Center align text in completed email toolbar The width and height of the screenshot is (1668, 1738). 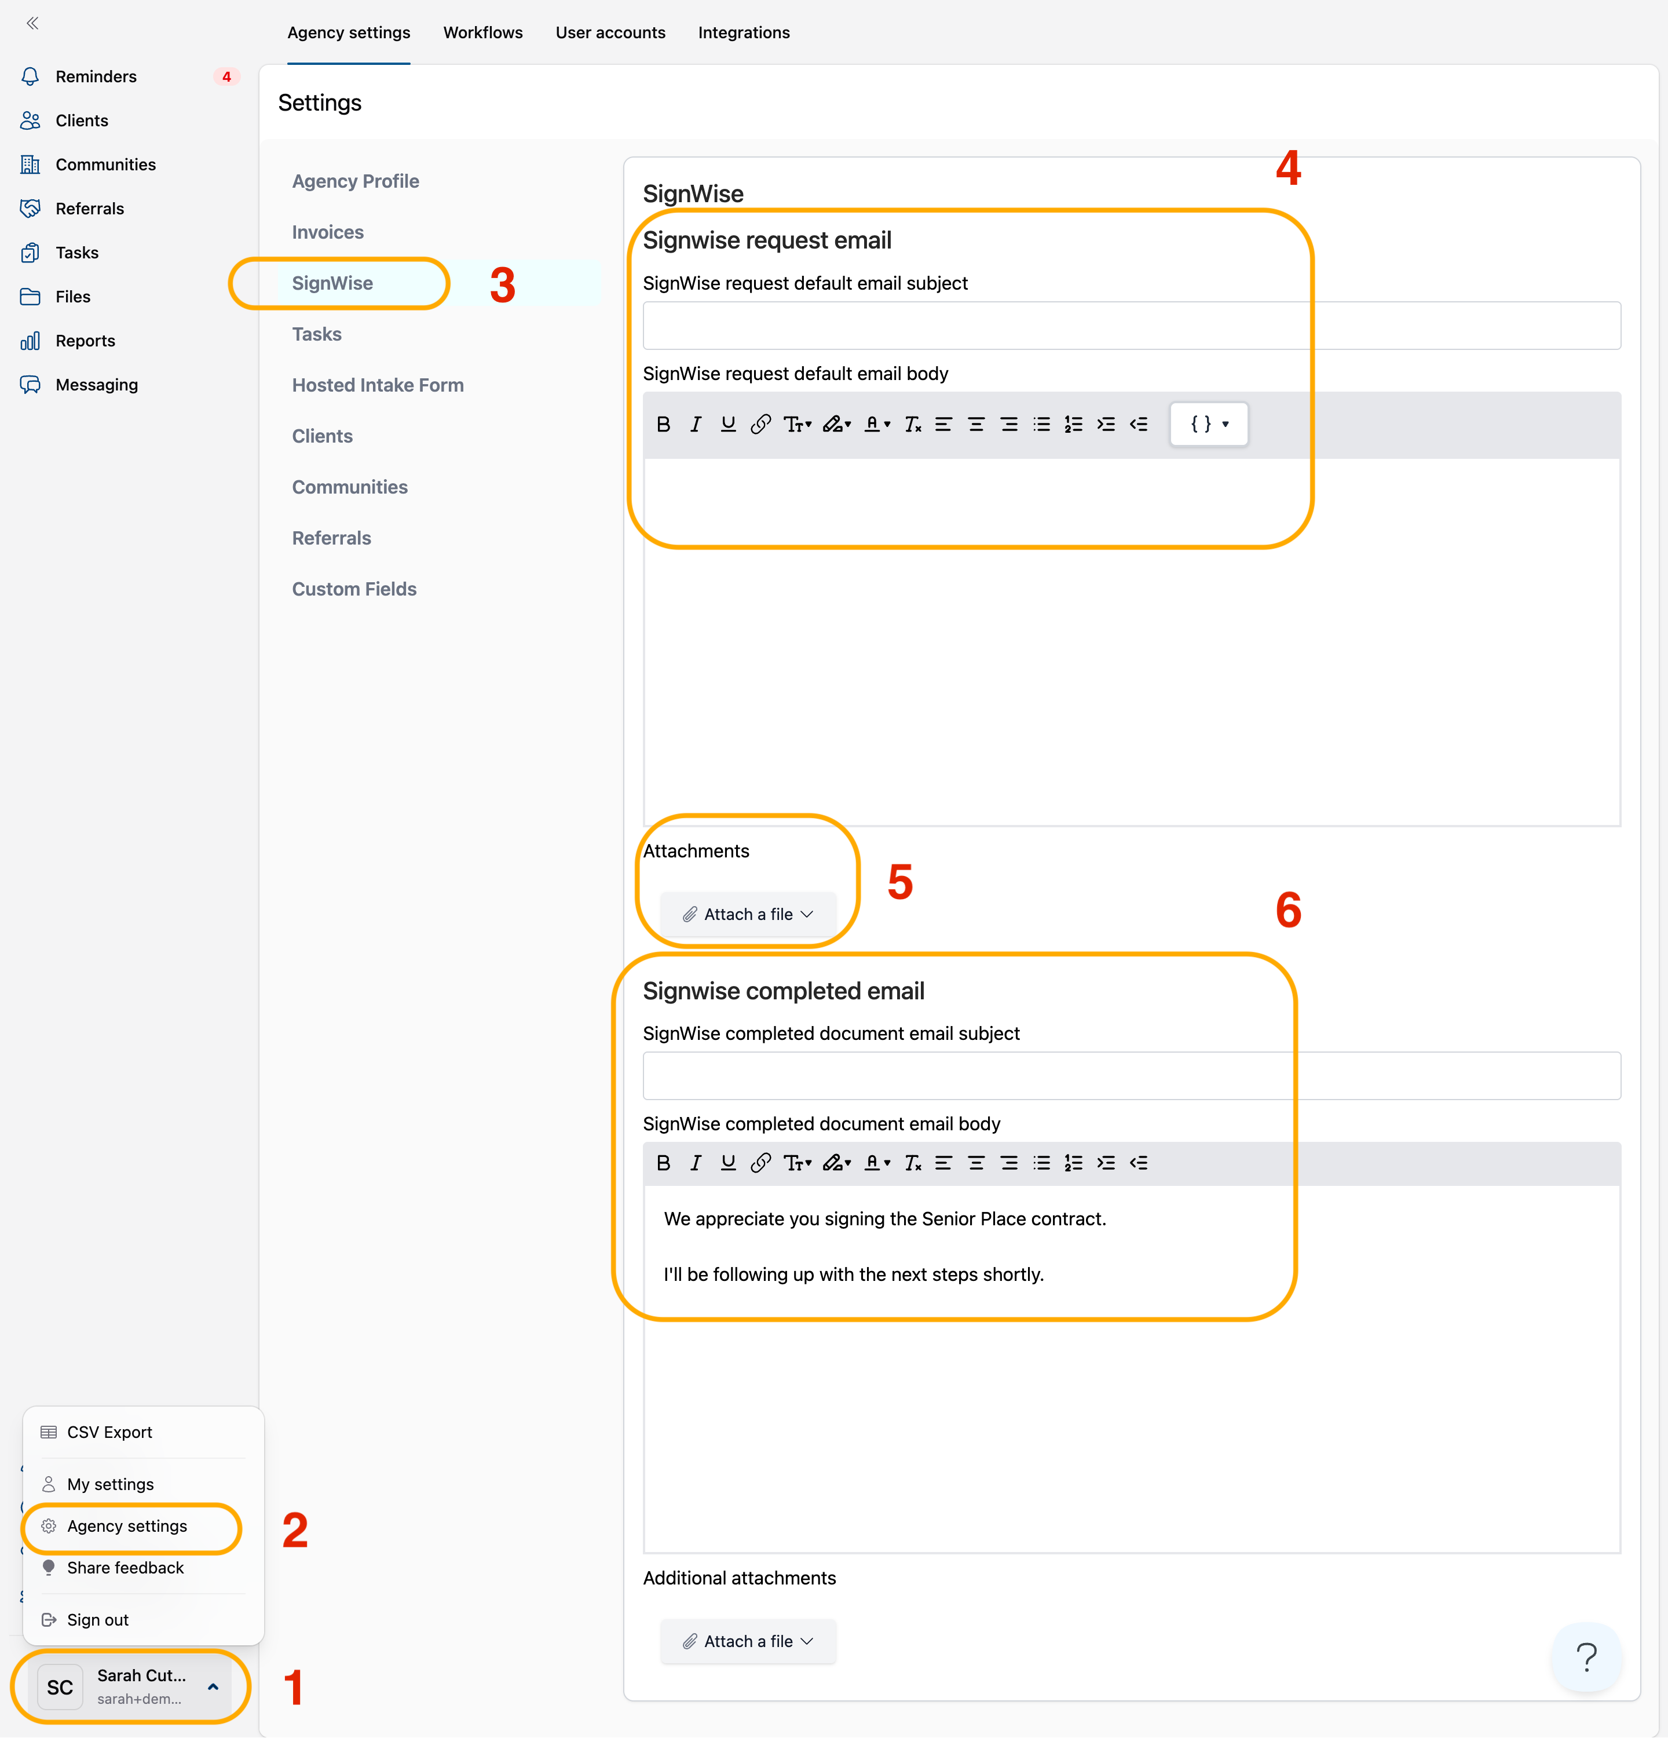coord(976,1163)
